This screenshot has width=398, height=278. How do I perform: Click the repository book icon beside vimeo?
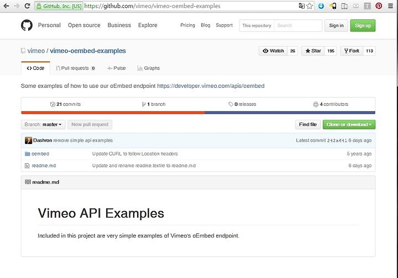pyautogui.click(x=23, y=51)
